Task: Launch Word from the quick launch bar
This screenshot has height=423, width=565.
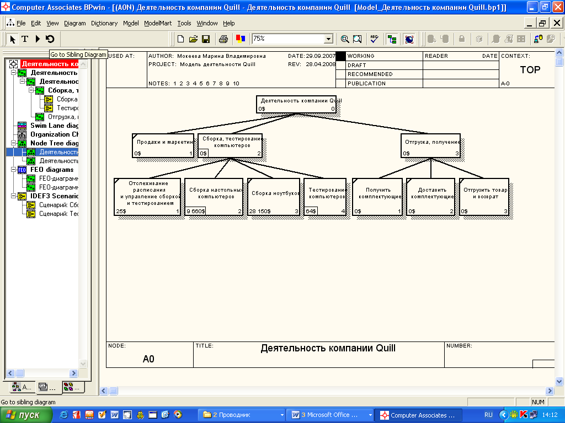Action: (x=115, y=415)
